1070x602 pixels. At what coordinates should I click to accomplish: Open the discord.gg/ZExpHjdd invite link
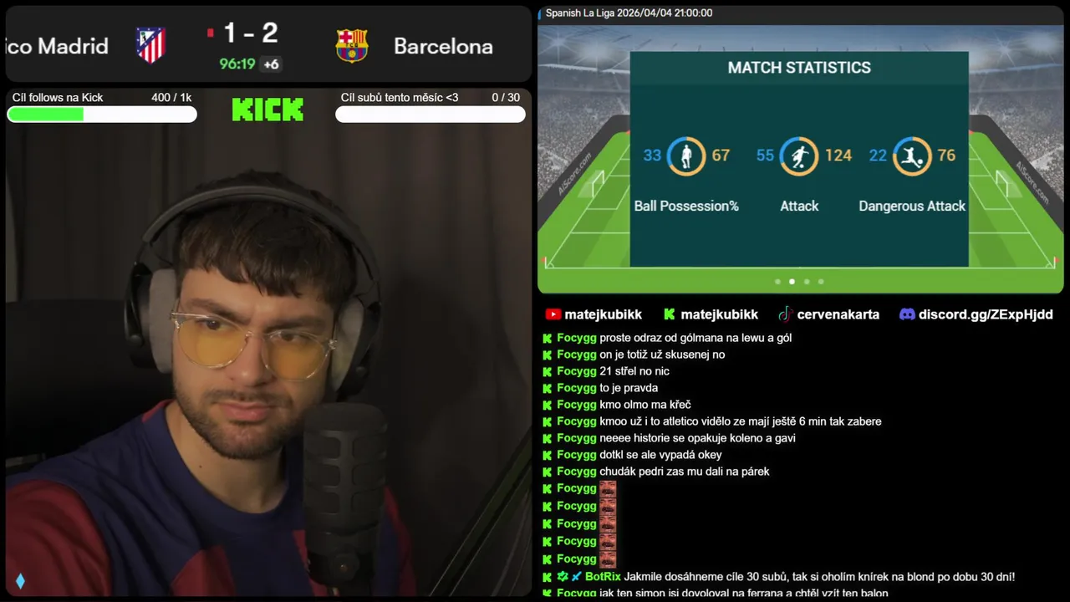point(986,314)
